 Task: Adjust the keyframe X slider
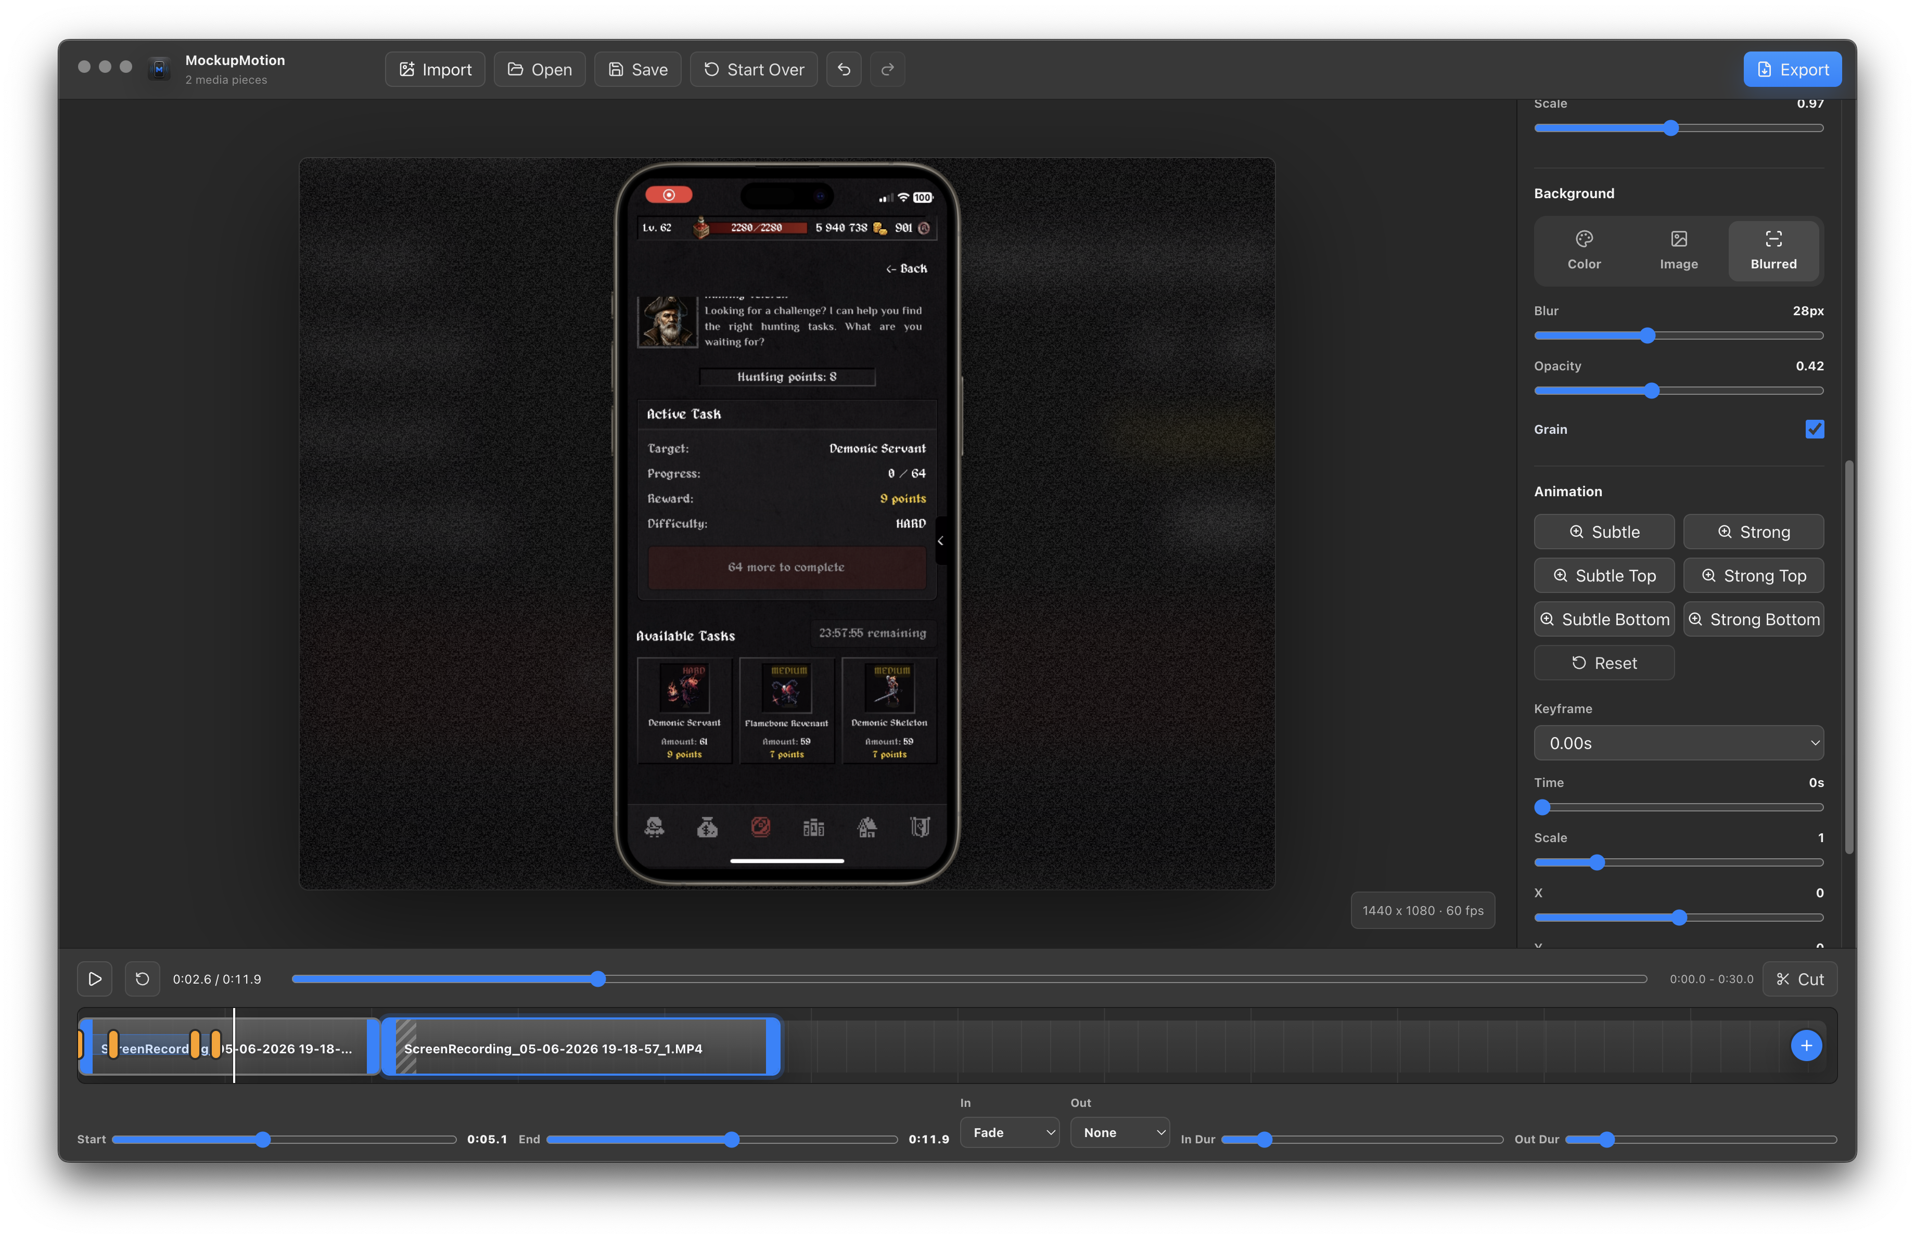click(1678, 918)
